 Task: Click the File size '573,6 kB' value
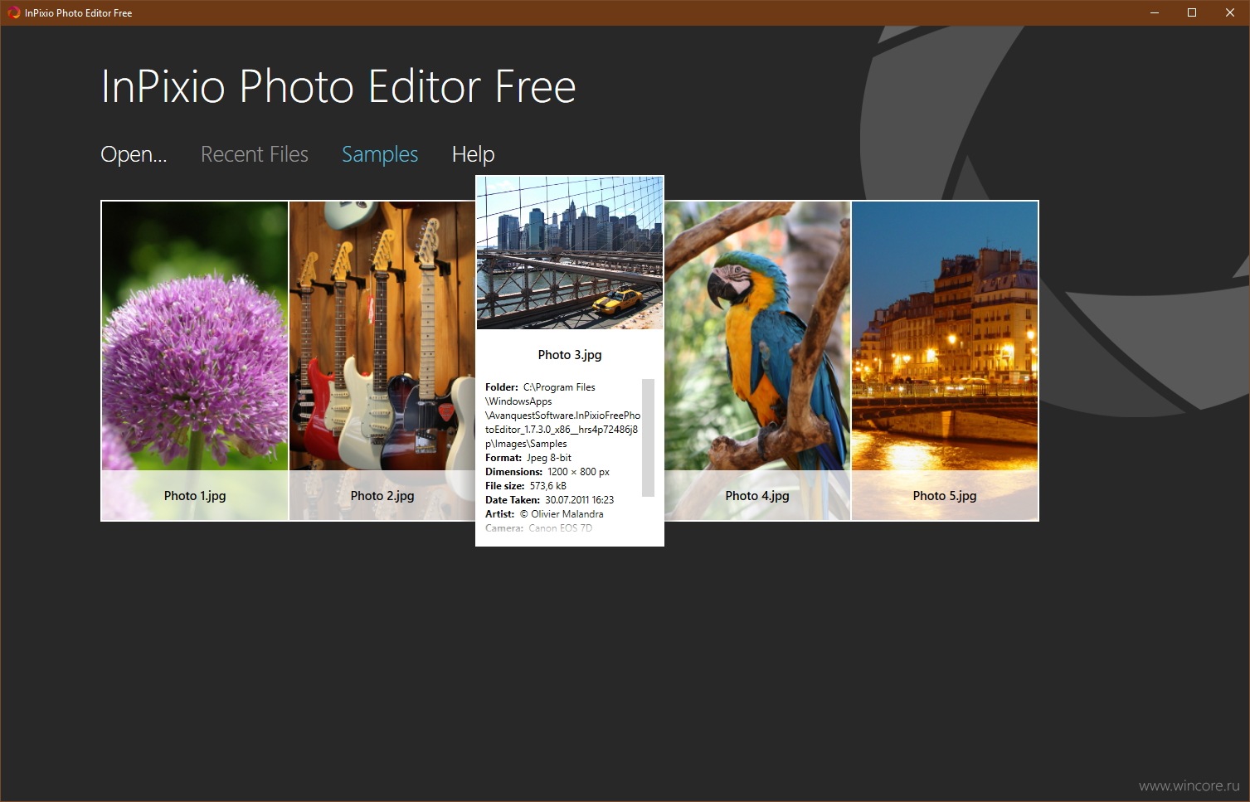[548, 486]
